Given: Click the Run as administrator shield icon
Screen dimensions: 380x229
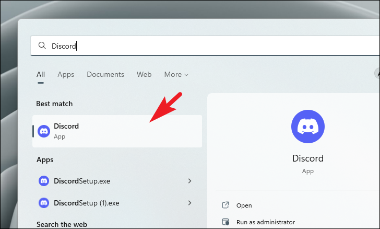Looking at the screenshot, I should (225, 222).
